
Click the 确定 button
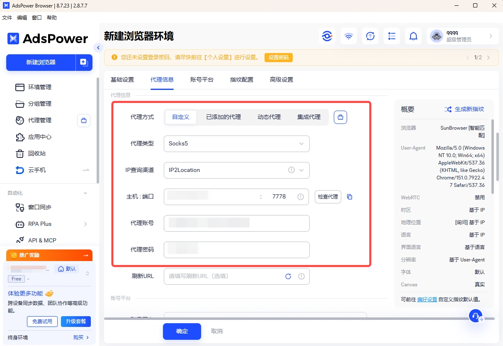(x=182, y=331)
